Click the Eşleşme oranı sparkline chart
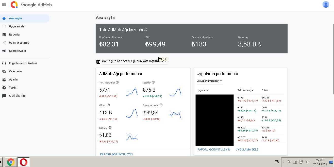This screenshot has width=334, height=167. click(x=175, y=114)
